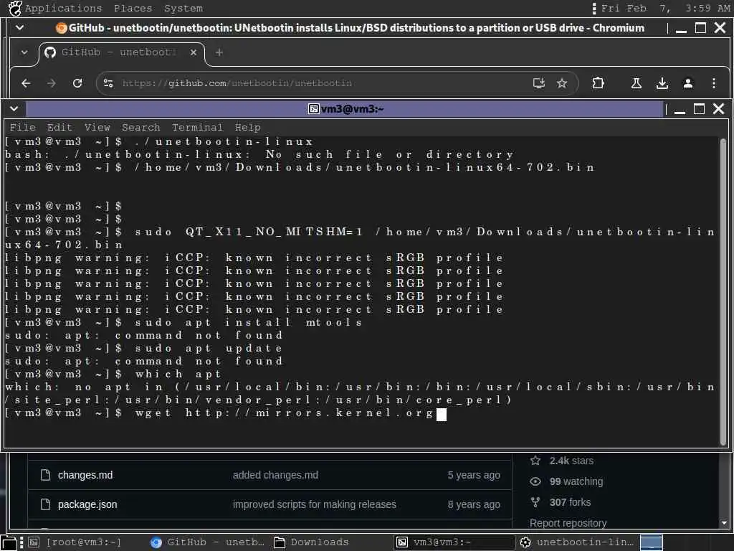Click the install app icon in address bar
The image size is (734, 551).
(x=539, y=83)
